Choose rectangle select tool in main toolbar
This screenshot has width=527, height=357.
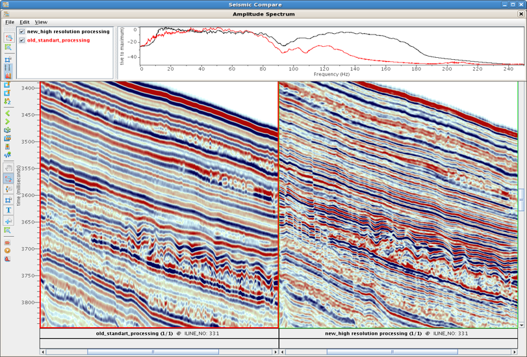(x=8, y=200)
